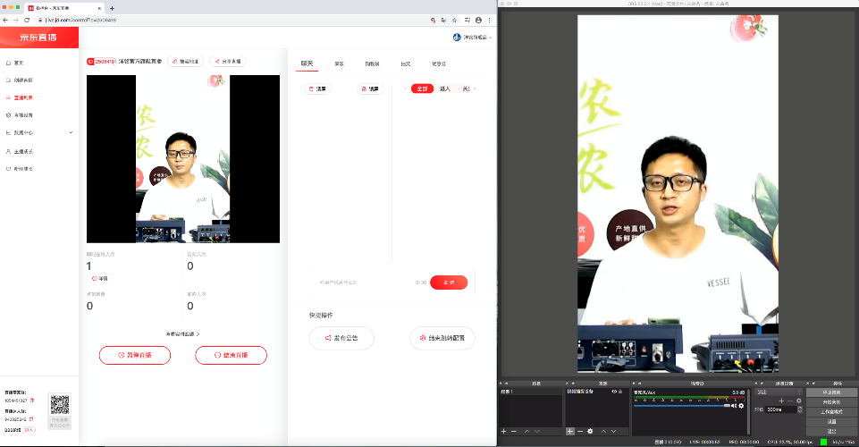The height and width of the screenshot is (447, 859).
Task: Switch to the third tab in the chat panel
Action: [373, 64]
